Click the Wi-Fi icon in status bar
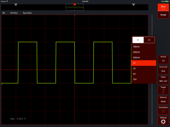The height and width of the screenshot is (127, 170). coord(7,1)
